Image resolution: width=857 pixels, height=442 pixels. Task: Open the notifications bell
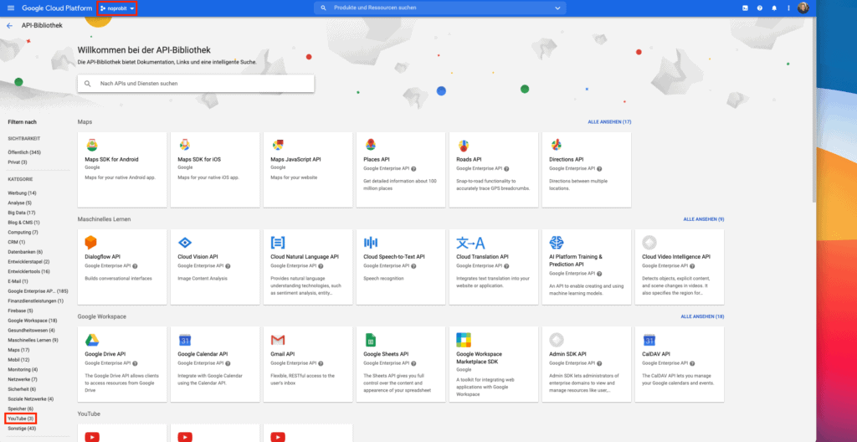tap(774, 8)
